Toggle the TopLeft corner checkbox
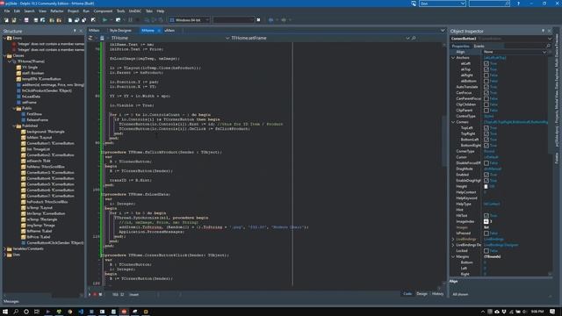562x316 pixels. 486,128
